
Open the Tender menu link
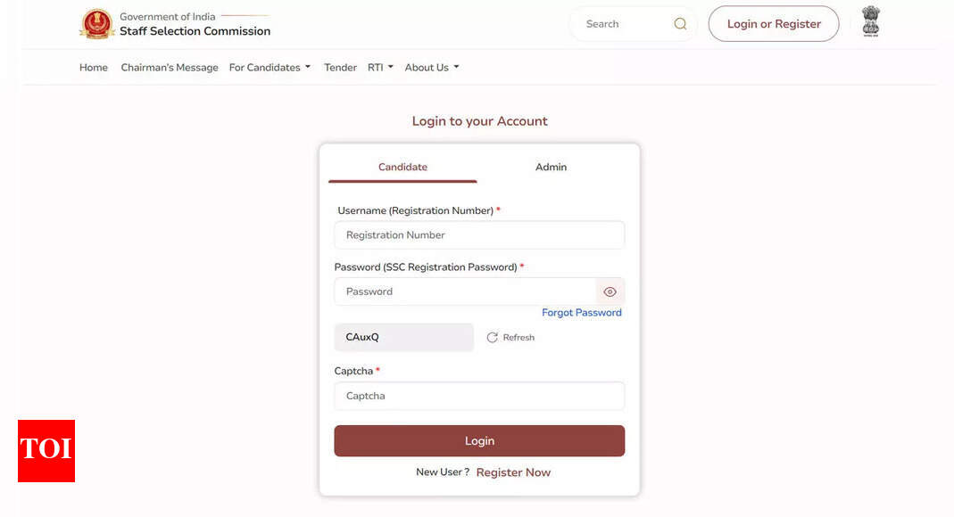click(340, 68)
